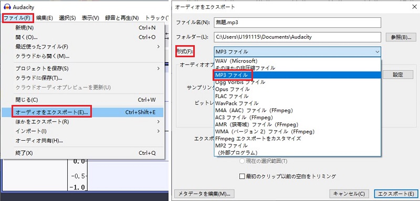Viewport: 420px width, 201px height.
Task: Select (外部プログラム) option
Action: [297, 153]
